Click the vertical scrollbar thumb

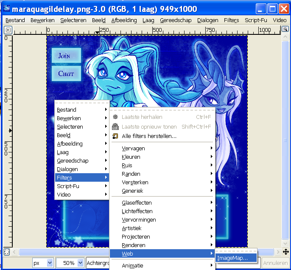click(x=285, y=140)
